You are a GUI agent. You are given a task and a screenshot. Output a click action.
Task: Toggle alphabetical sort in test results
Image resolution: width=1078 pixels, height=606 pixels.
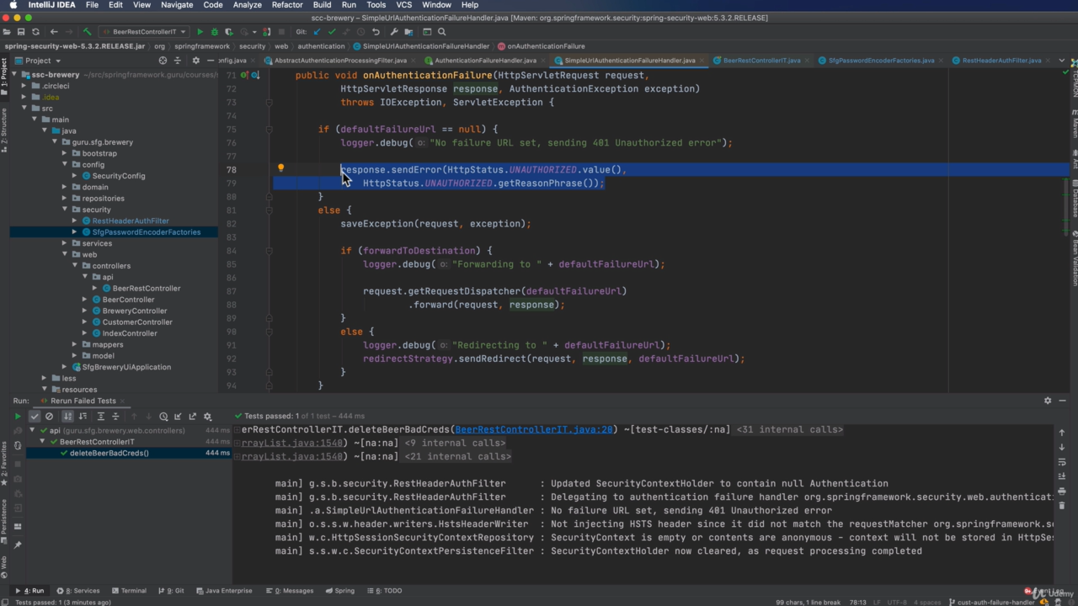click(x=68, y=417)
